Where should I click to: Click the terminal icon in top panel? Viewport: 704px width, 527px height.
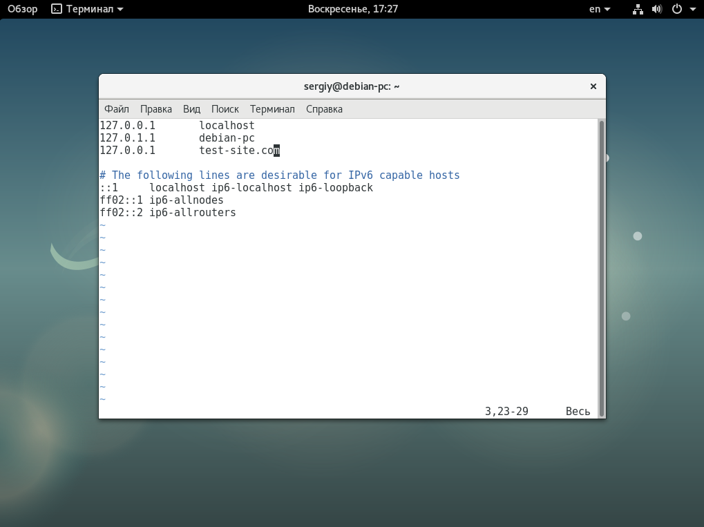(57, 9)
